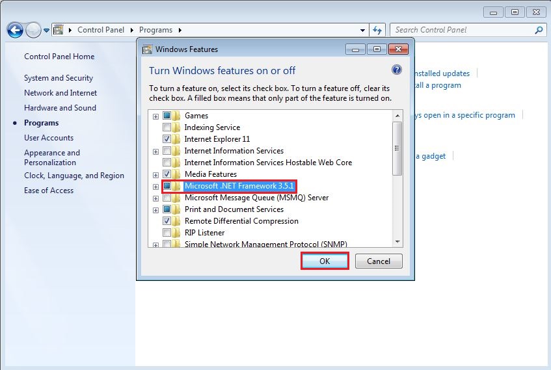
Task: Uncheck Remote Differential Compression checkbox
Action: click(167, 220)
